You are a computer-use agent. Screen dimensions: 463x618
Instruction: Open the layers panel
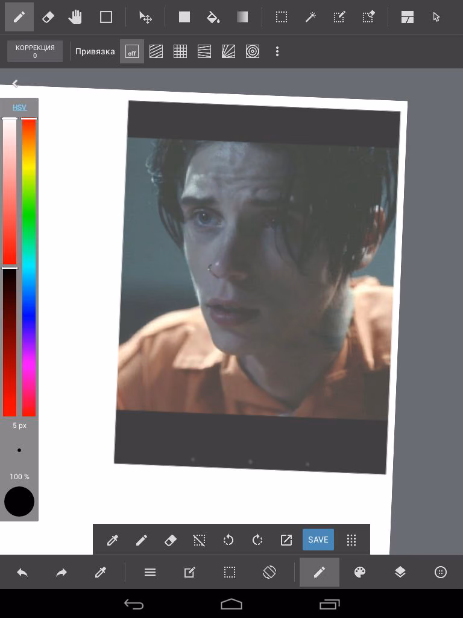click(x=400, y=572)
